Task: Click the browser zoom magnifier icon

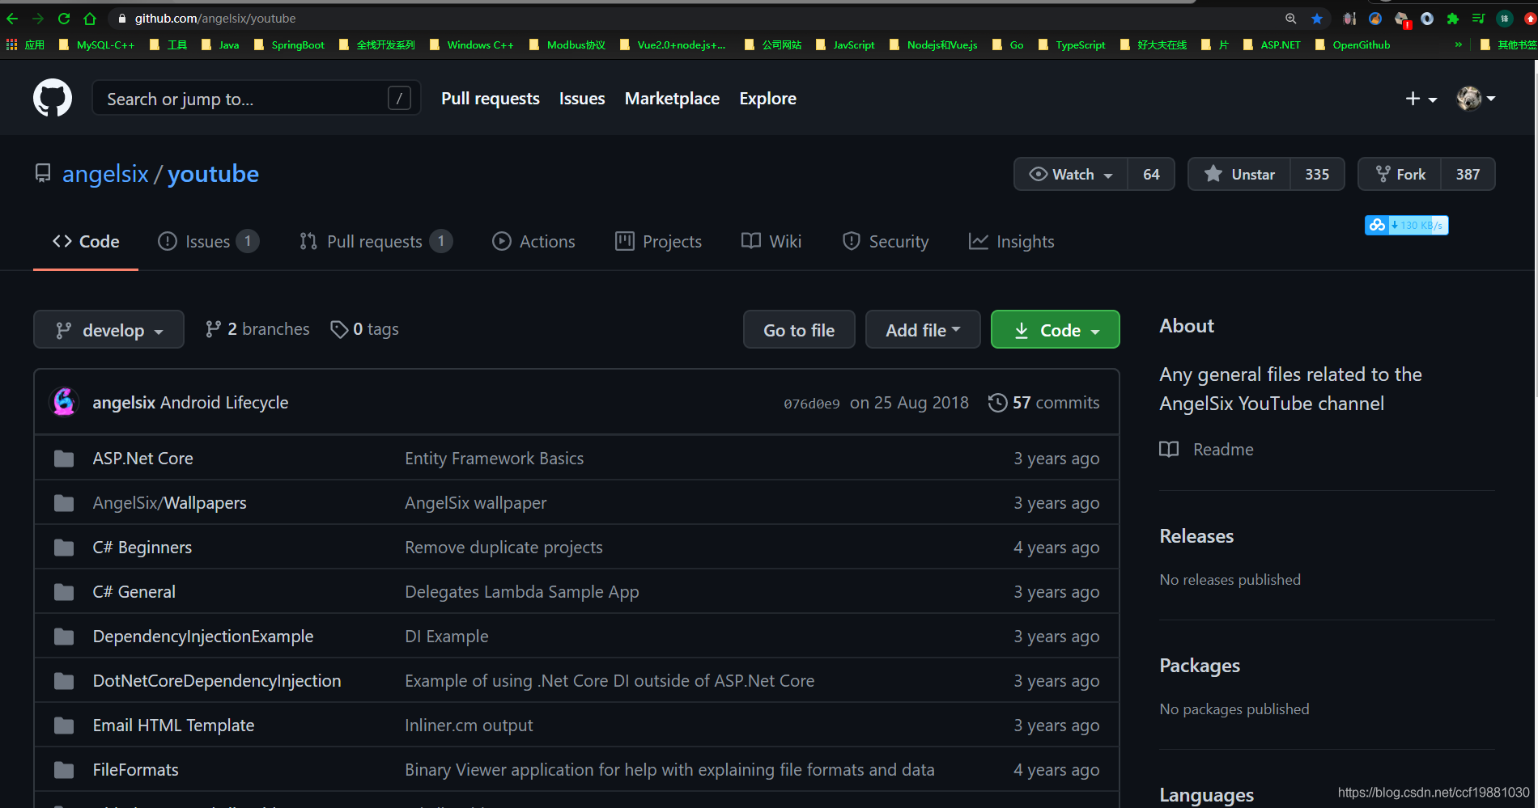Action: pos(1290,18)
